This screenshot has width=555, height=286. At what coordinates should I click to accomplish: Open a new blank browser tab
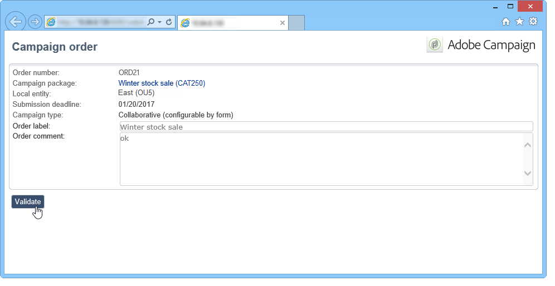click(296, 23)
